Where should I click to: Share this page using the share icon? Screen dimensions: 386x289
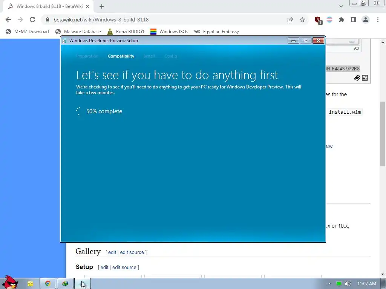290,20
